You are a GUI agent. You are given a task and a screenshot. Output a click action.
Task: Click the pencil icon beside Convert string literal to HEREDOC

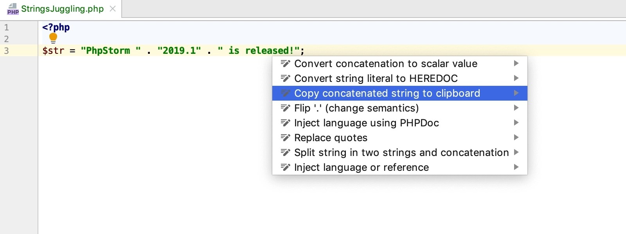point(286,78)
